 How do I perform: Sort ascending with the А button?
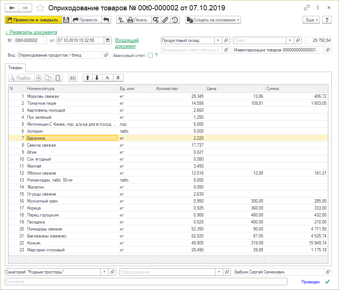107,78
